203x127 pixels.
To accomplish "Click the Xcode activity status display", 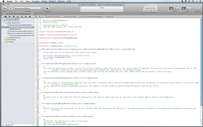I will (x=102, y=9).
